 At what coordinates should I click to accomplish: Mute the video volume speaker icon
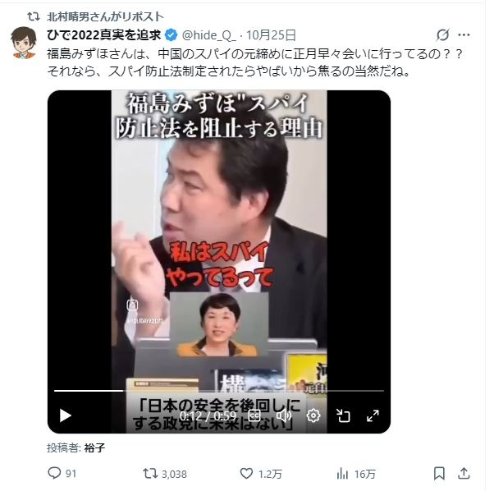284,415
